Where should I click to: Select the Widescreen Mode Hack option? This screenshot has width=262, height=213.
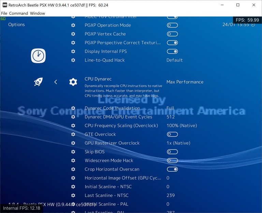109,160
